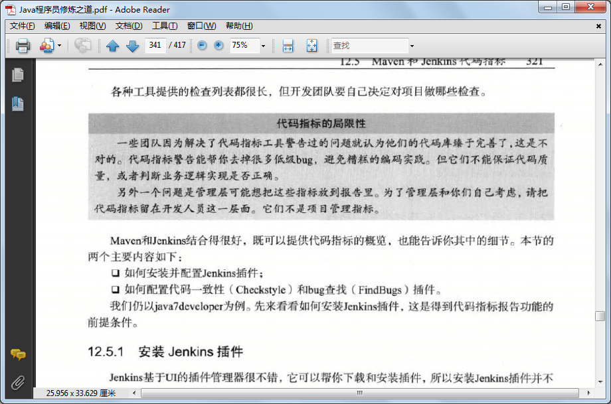Screen dimensions: 611x404
Task: Open the Comments panel icon
Action: (x=18, y=354)
